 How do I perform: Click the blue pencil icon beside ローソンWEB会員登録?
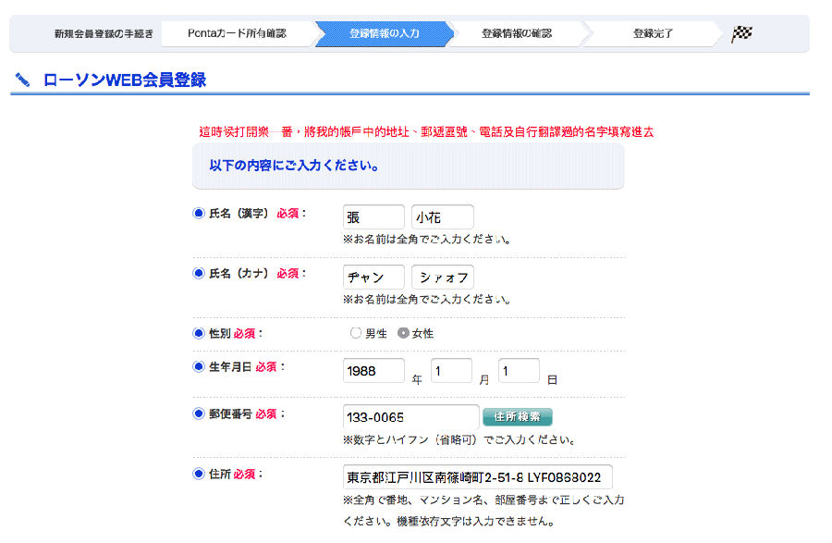pyautogui.click(x=22, y=80)
